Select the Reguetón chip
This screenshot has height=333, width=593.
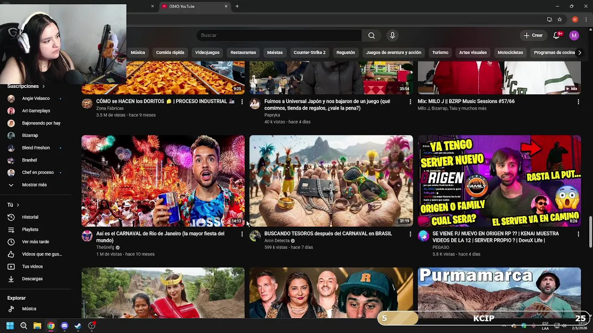[x=346, y=53]
